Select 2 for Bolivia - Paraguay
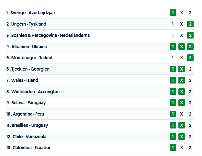This screenshot has width=202, height=156. (x=190, y=103)
